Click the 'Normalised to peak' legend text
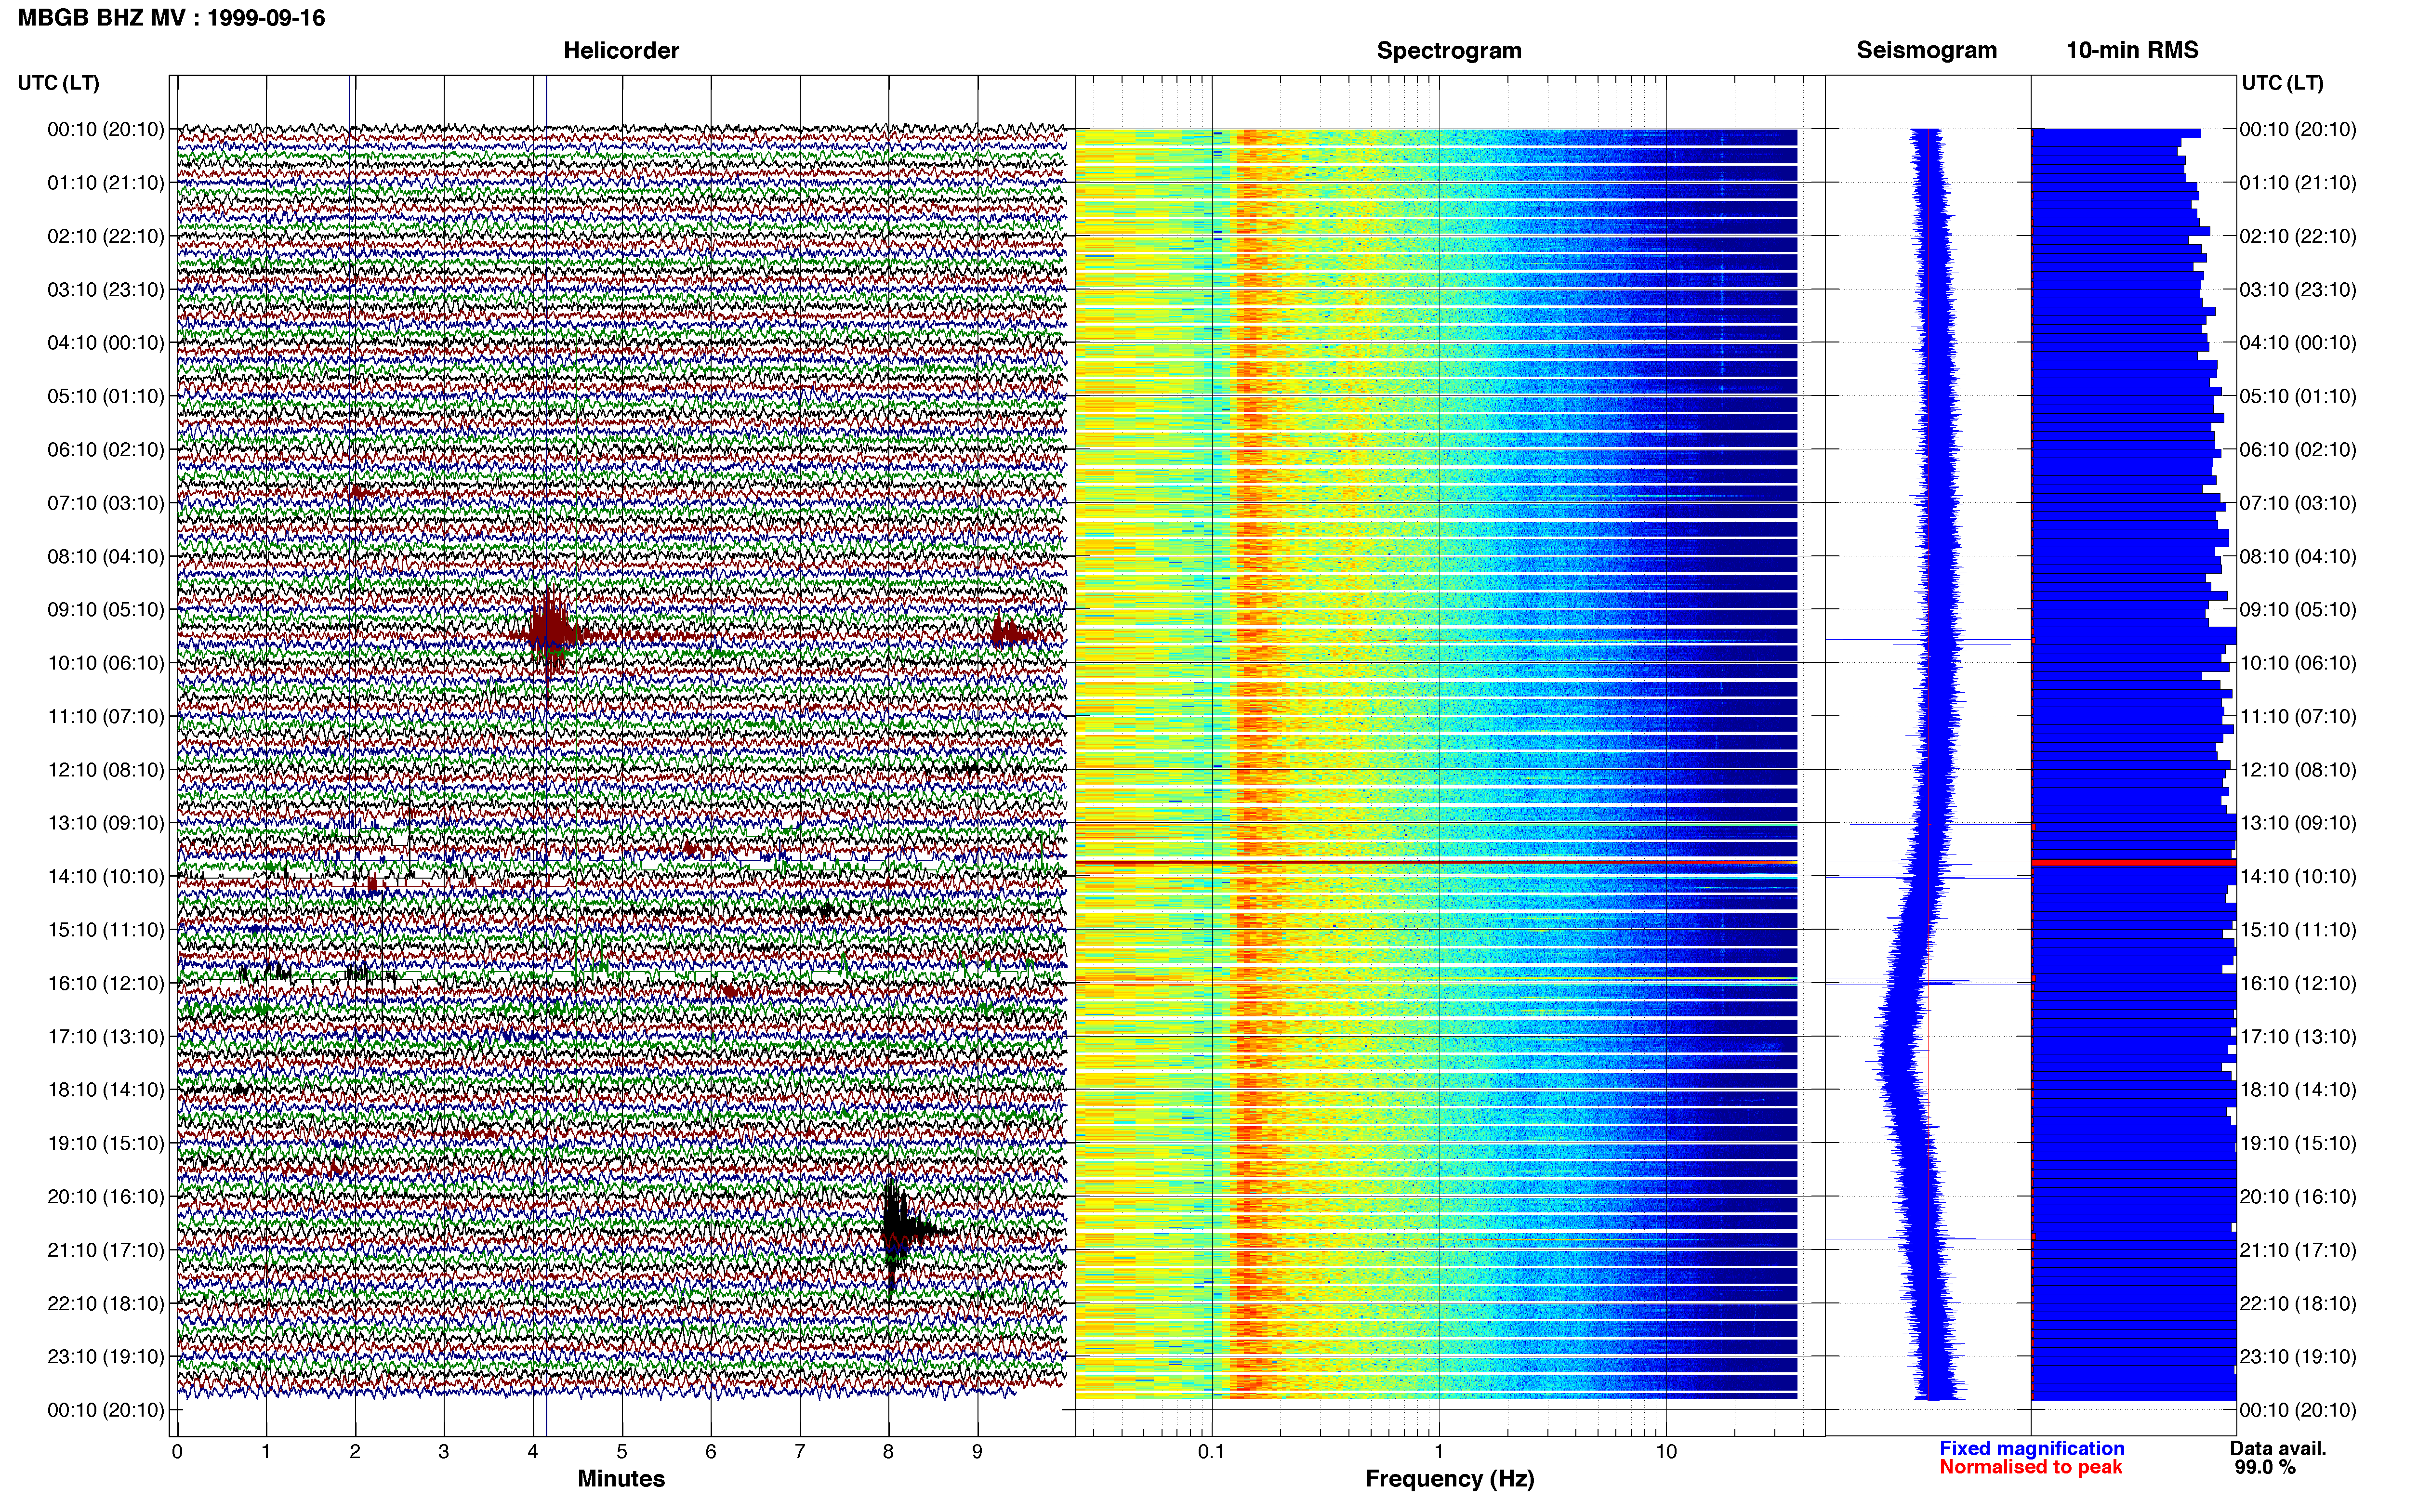The height and width of the screenshot is (1512, 2418). coord(2031,1468)
